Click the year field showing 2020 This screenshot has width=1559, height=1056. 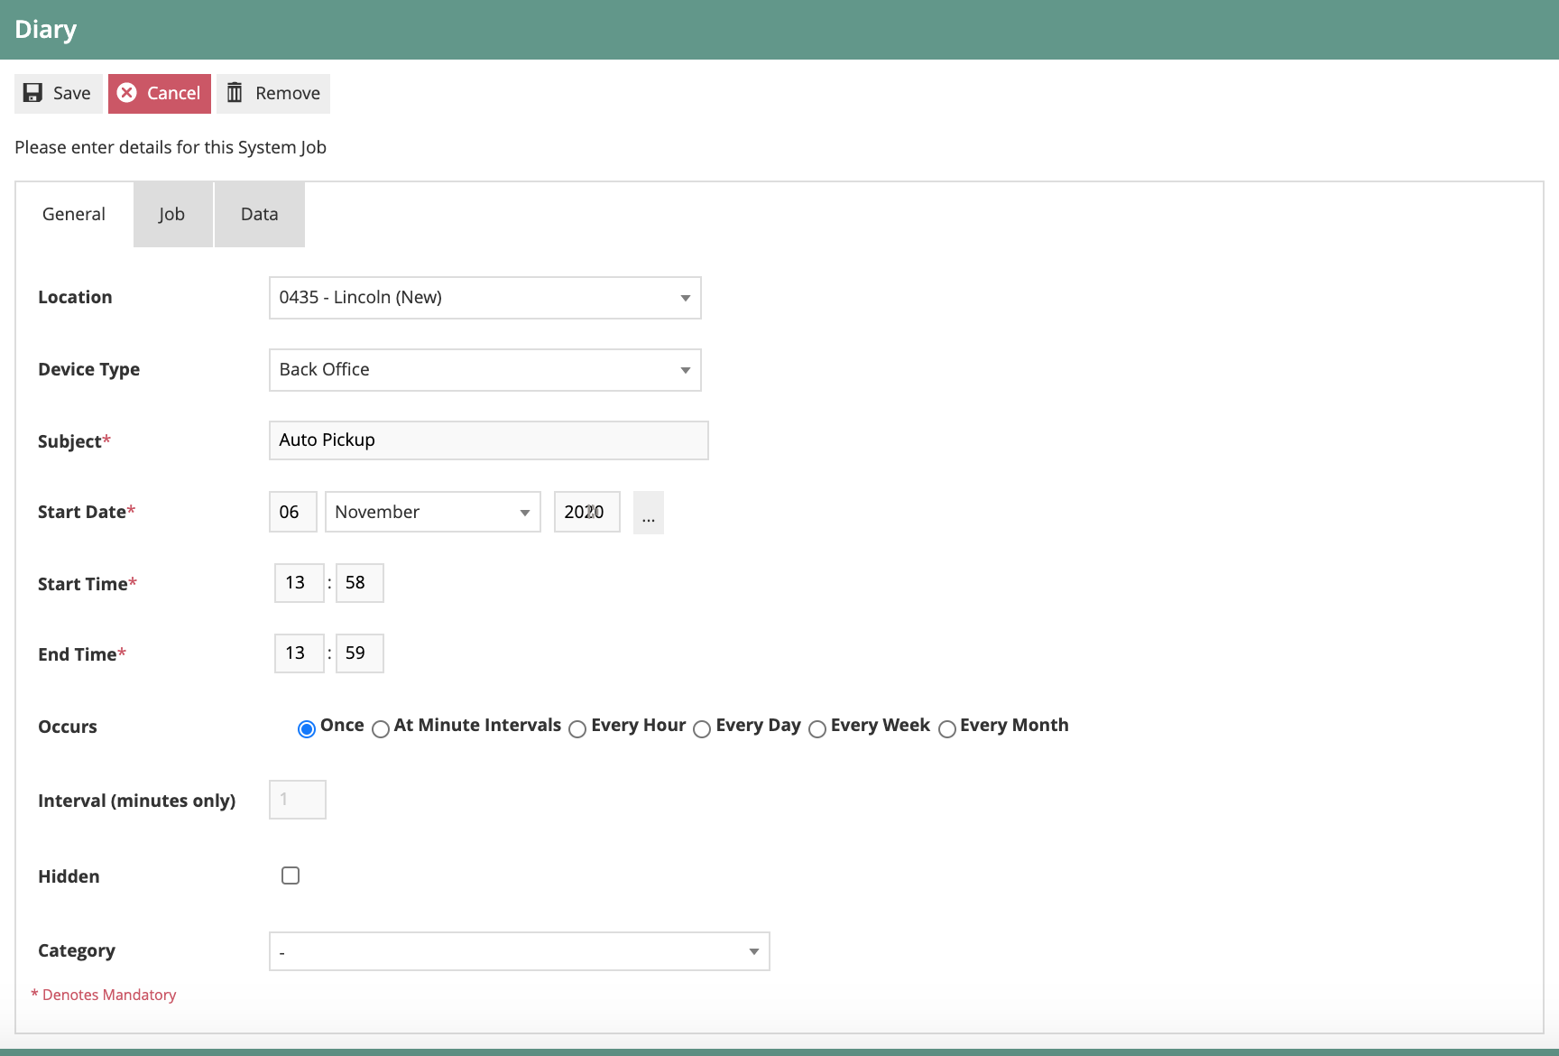coord(586,512)
